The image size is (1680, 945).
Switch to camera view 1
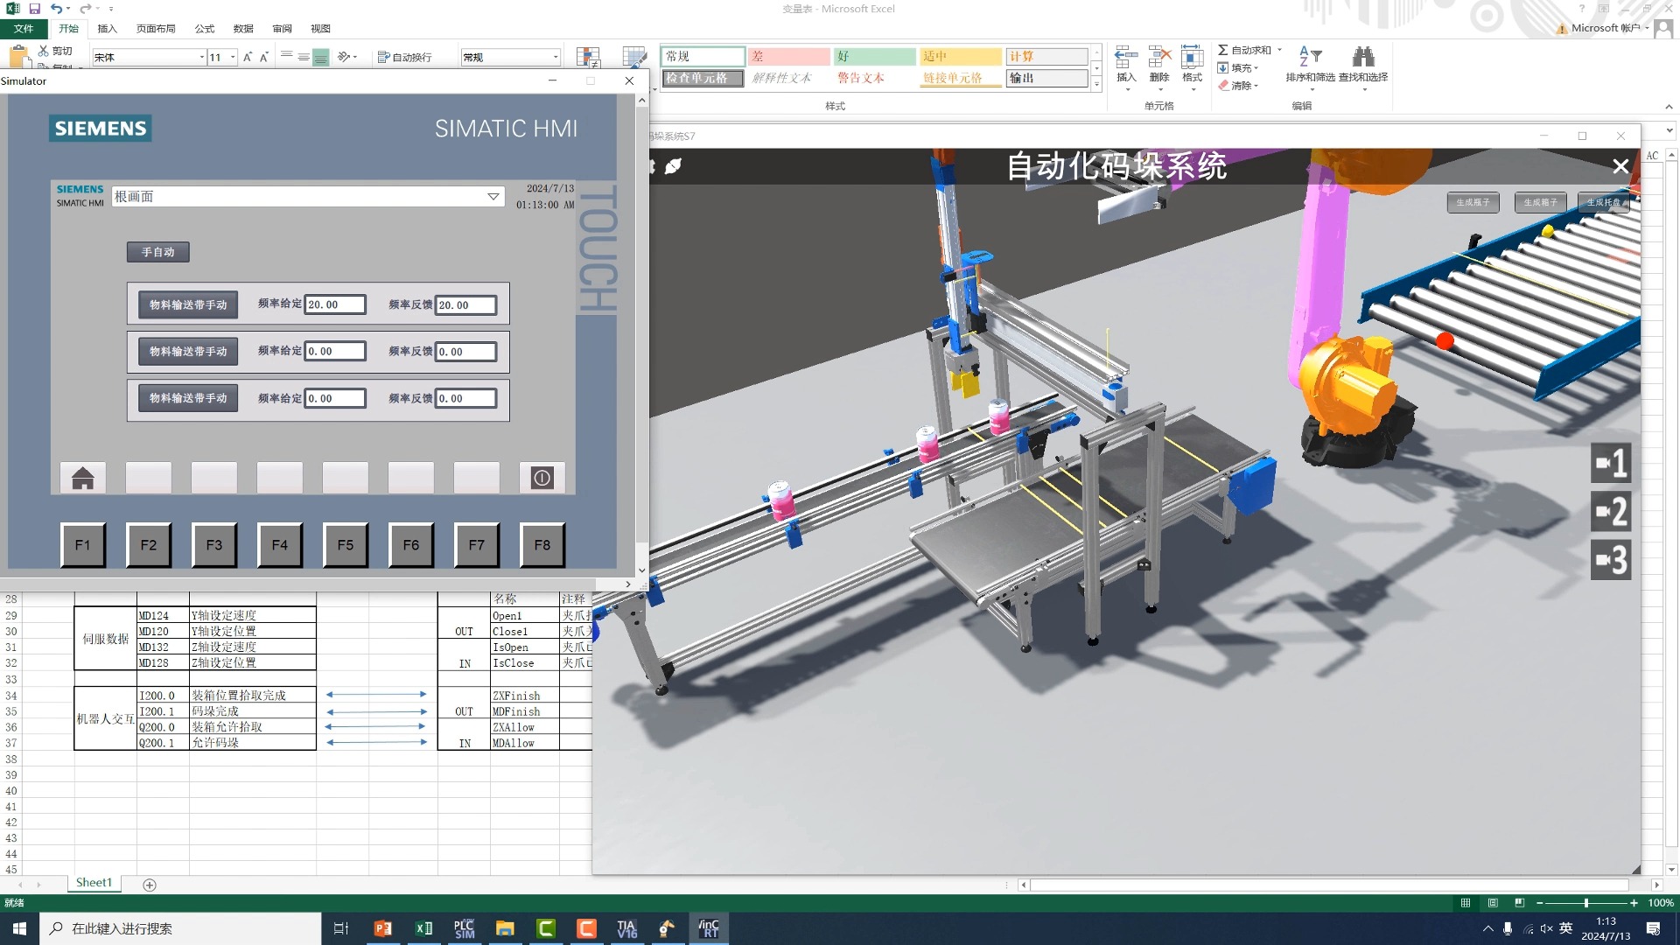pos(1611,464)
